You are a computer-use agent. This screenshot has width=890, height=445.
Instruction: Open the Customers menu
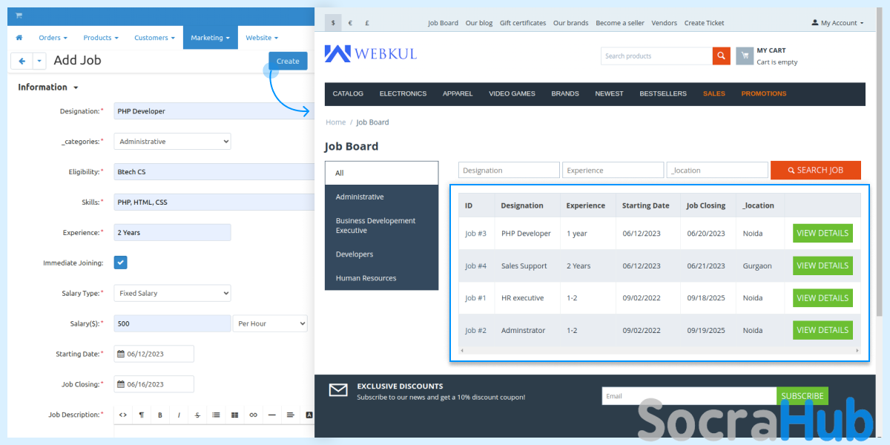pos(154,38)
